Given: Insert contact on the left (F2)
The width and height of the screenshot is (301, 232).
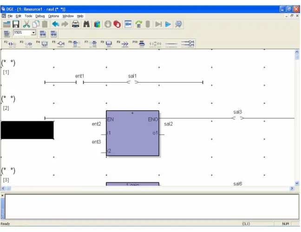Looking at the screenshot, I should 11,44.
